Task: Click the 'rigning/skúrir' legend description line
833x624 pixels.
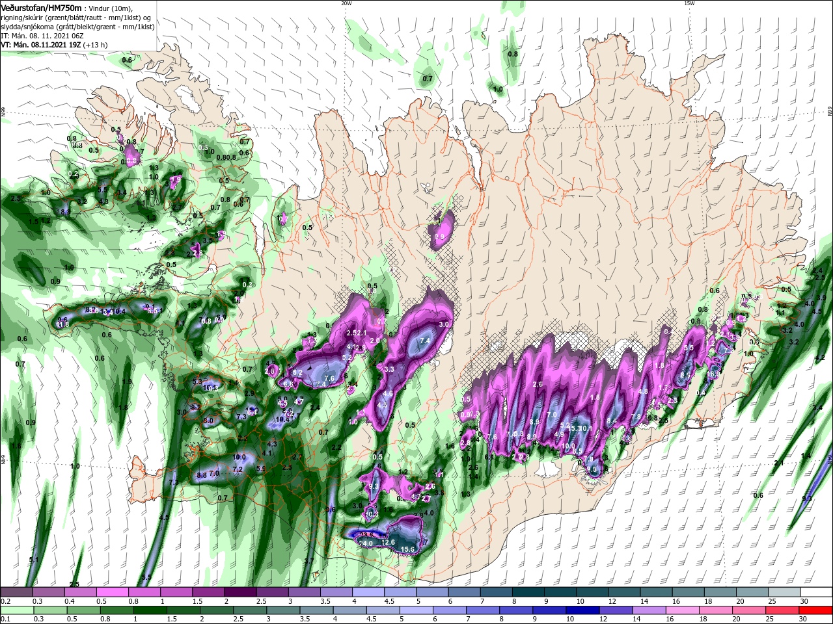Action: 76,18
